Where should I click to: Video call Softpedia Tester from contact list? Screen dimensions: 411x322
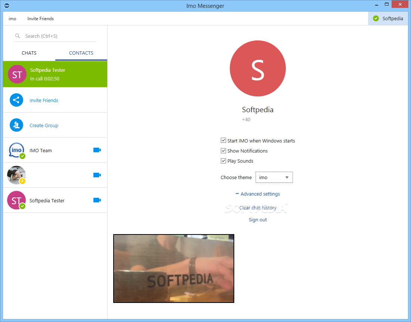point(97,200)
